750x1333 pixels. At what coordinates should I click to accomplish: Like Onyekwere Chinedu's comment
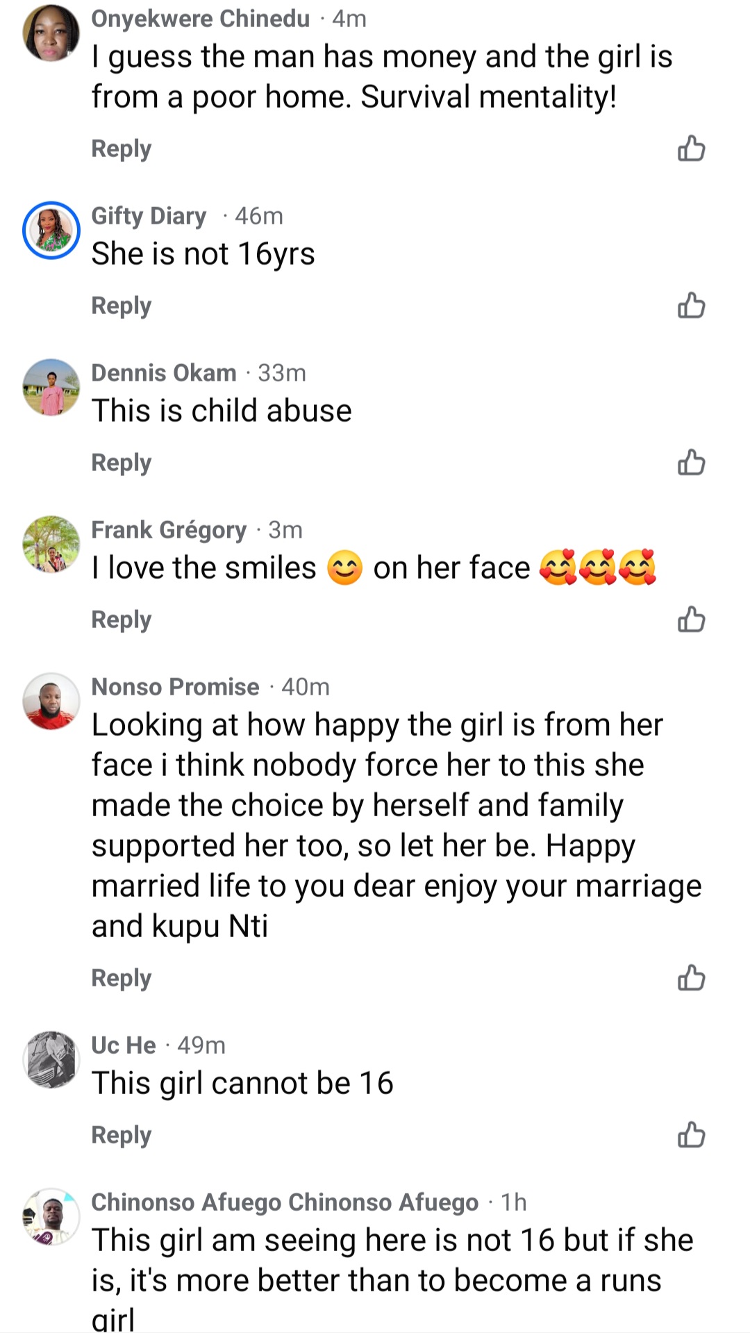[x=691, y=149]
